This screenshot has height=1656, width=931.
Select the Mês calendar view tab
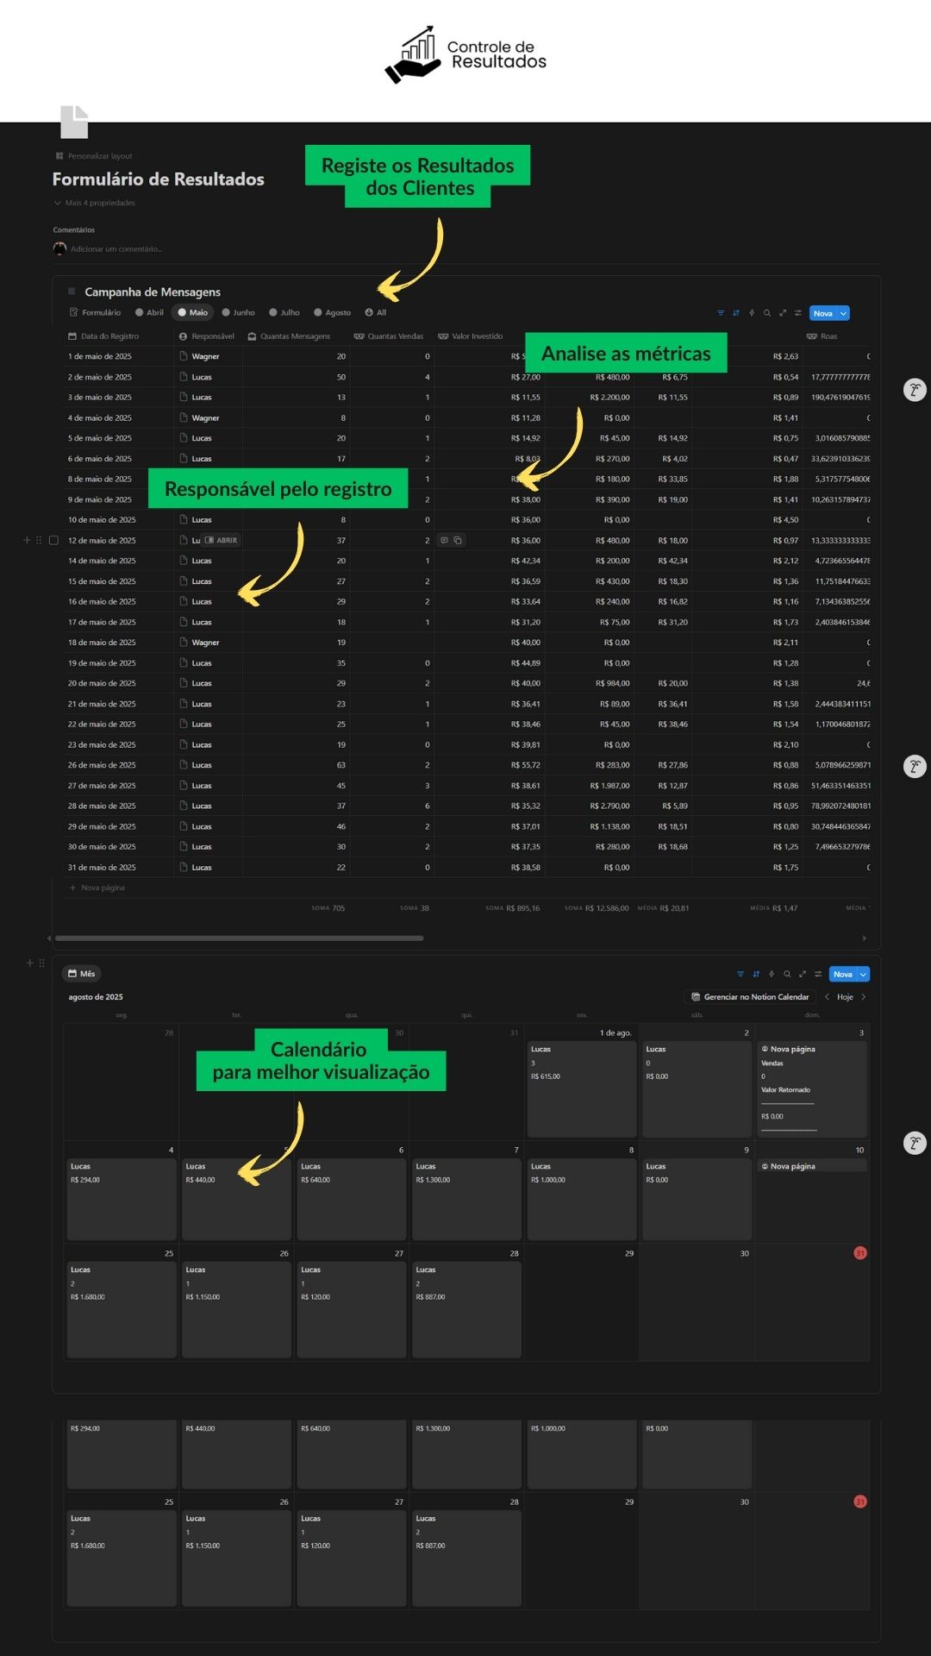pyautogui.click(x=82, y=974)
